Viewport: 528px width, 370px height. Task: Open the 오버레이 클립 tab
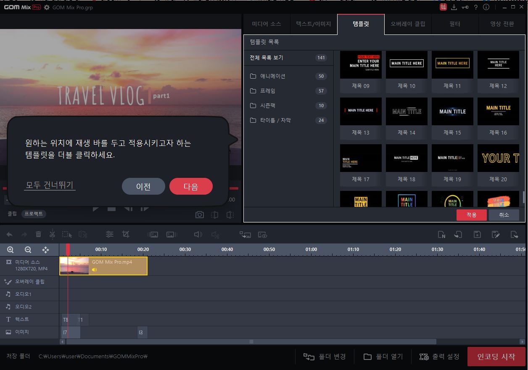coord(408,24)
